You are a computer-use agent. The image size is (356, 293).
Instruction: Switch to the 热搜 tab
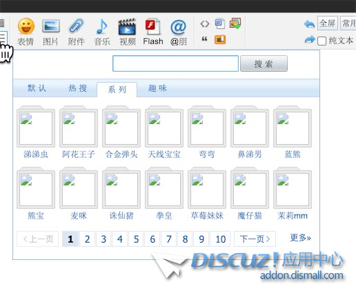[x=78, y=88]
